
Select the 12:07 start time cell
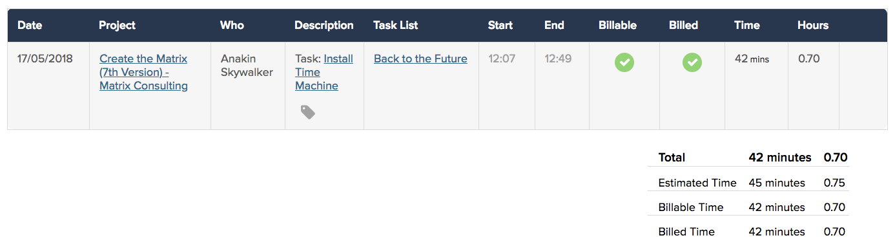(x=502, y=59)
